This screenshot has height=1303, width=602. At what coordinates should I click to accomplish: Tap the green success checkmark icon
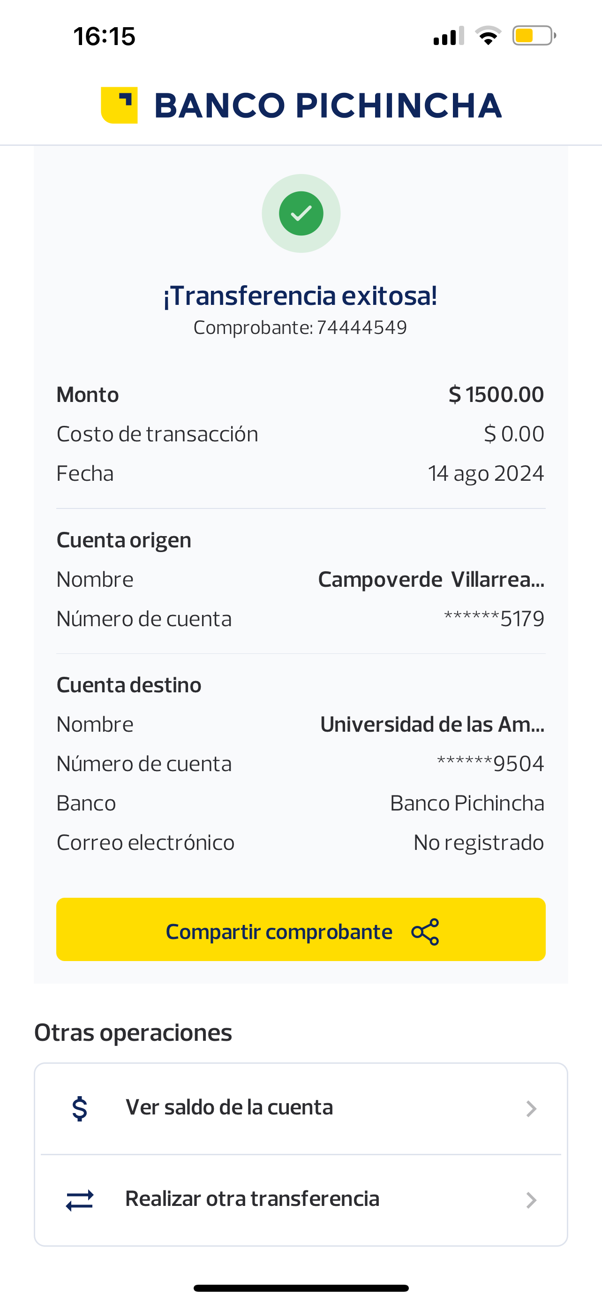click(301, 213)
